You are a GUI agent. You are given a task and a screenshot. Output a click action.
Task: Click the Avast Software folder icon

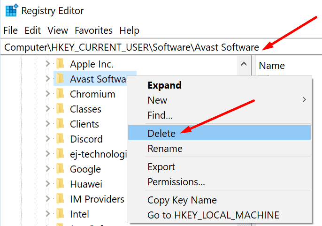pyautogui.click(x=61, y=79)
